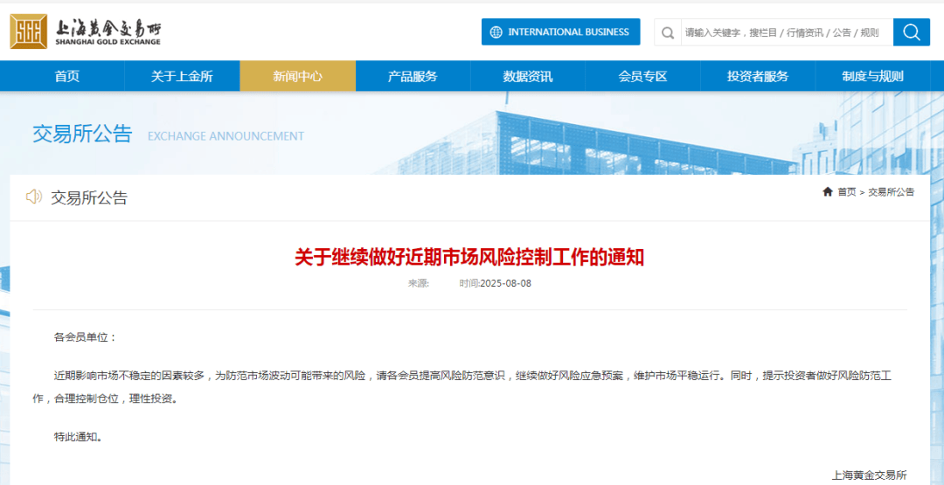This screenshot has width=944, height=485.
Task: Focus the keyword search input field
Action: click(787, 32)
